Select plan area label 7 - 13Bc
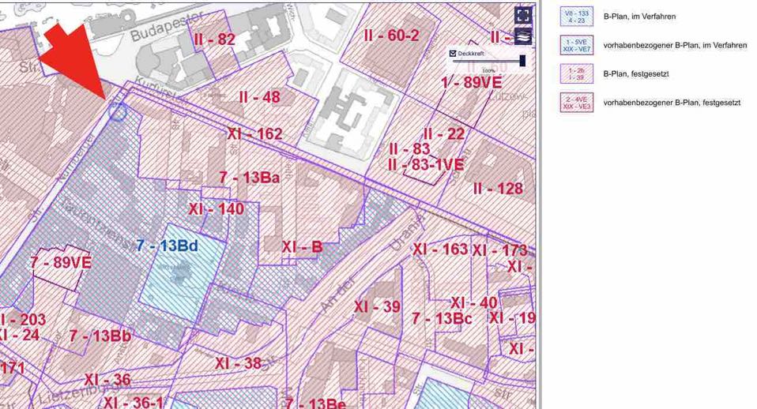757x409 pixels. click(442, 318)
